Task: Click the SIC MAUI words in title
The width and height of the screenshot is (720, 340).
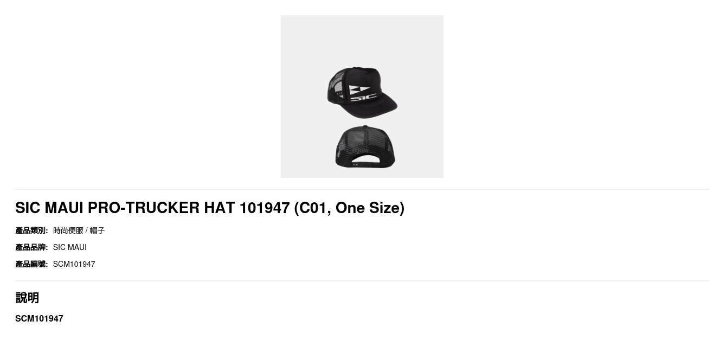Action: pyautogui.click(x=49, y=208)
